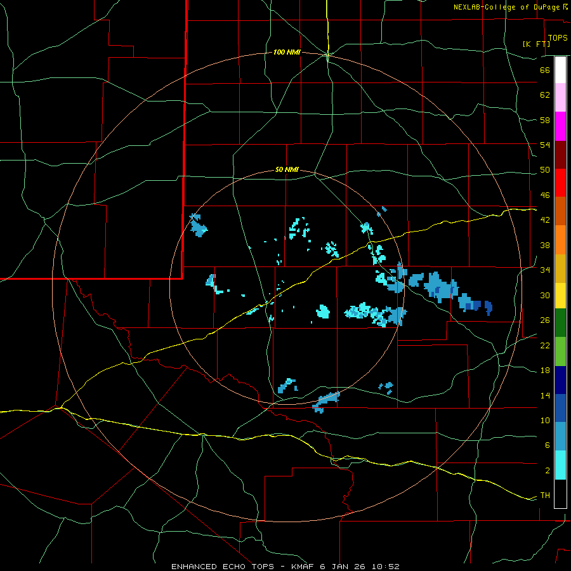This screenshot has height=571, width=571.
Task: Click the 50 NMI range ring label
Action: point(287,169)
